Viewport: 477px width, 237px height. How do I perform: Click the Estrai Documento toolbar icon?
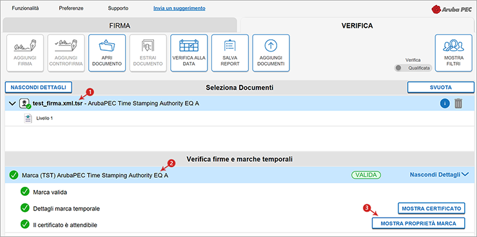(x=148, y=53)
